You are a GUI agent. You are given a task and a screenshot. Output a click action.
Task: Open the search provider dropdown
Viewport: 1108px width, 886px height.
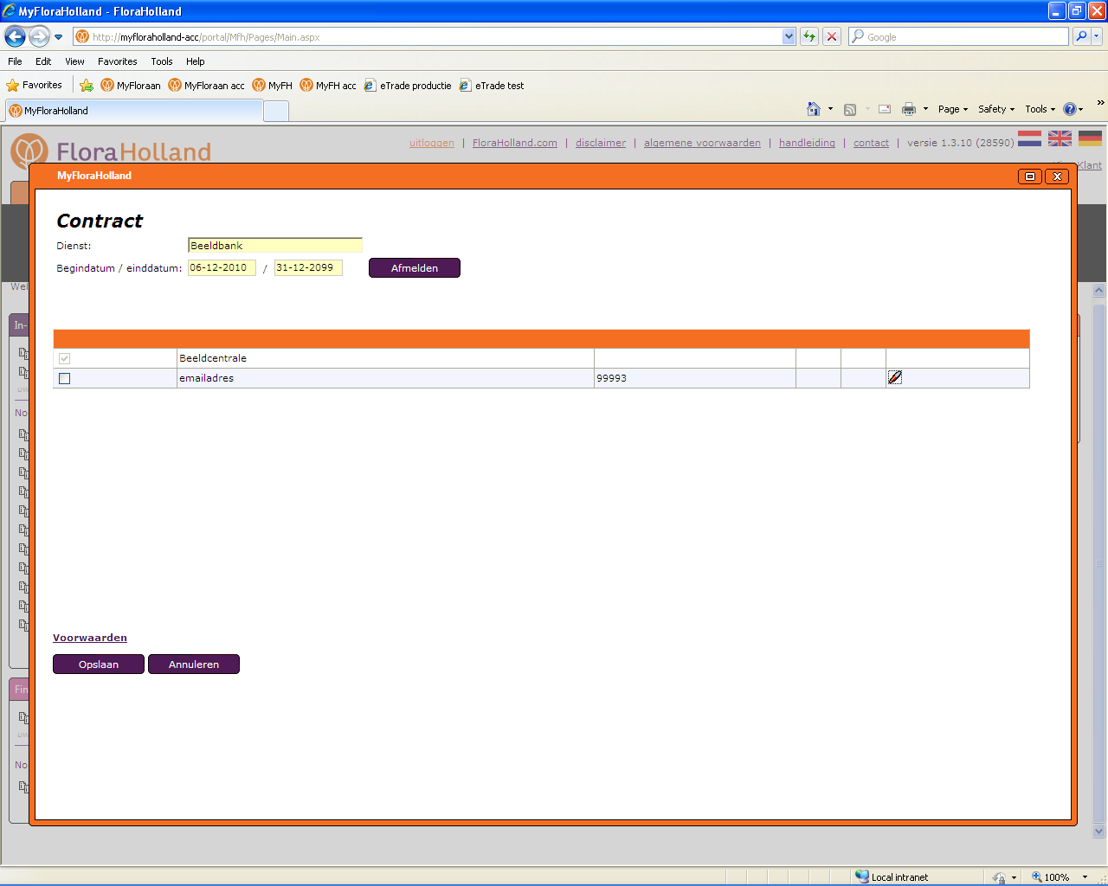click(1097, 36)
